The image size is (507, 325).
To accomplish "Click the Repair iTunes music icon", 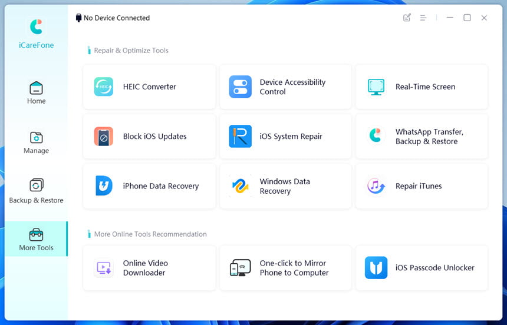I will coord(376,186).
